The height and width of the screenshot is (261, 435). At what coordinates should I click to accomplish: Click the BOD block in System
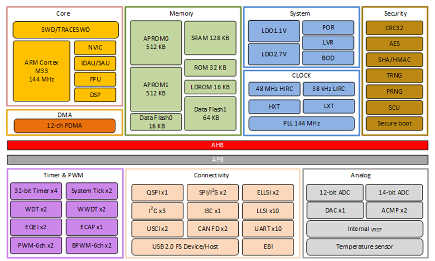click(x=328, y=58)
